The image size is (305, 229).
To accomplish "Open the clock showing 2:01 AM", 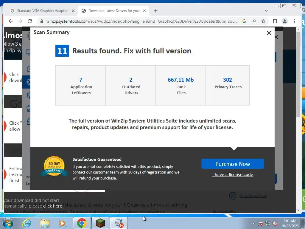I will tap(290, 223).
